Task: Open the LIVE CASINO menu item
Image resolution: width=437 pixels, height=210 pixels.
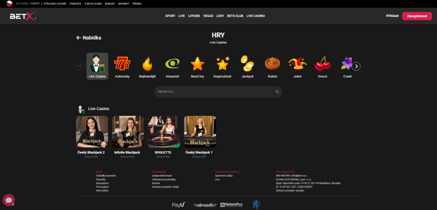Action: coord(256,16)
